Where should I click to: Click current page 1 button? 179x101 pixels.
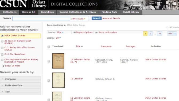[x=145, y=33]
